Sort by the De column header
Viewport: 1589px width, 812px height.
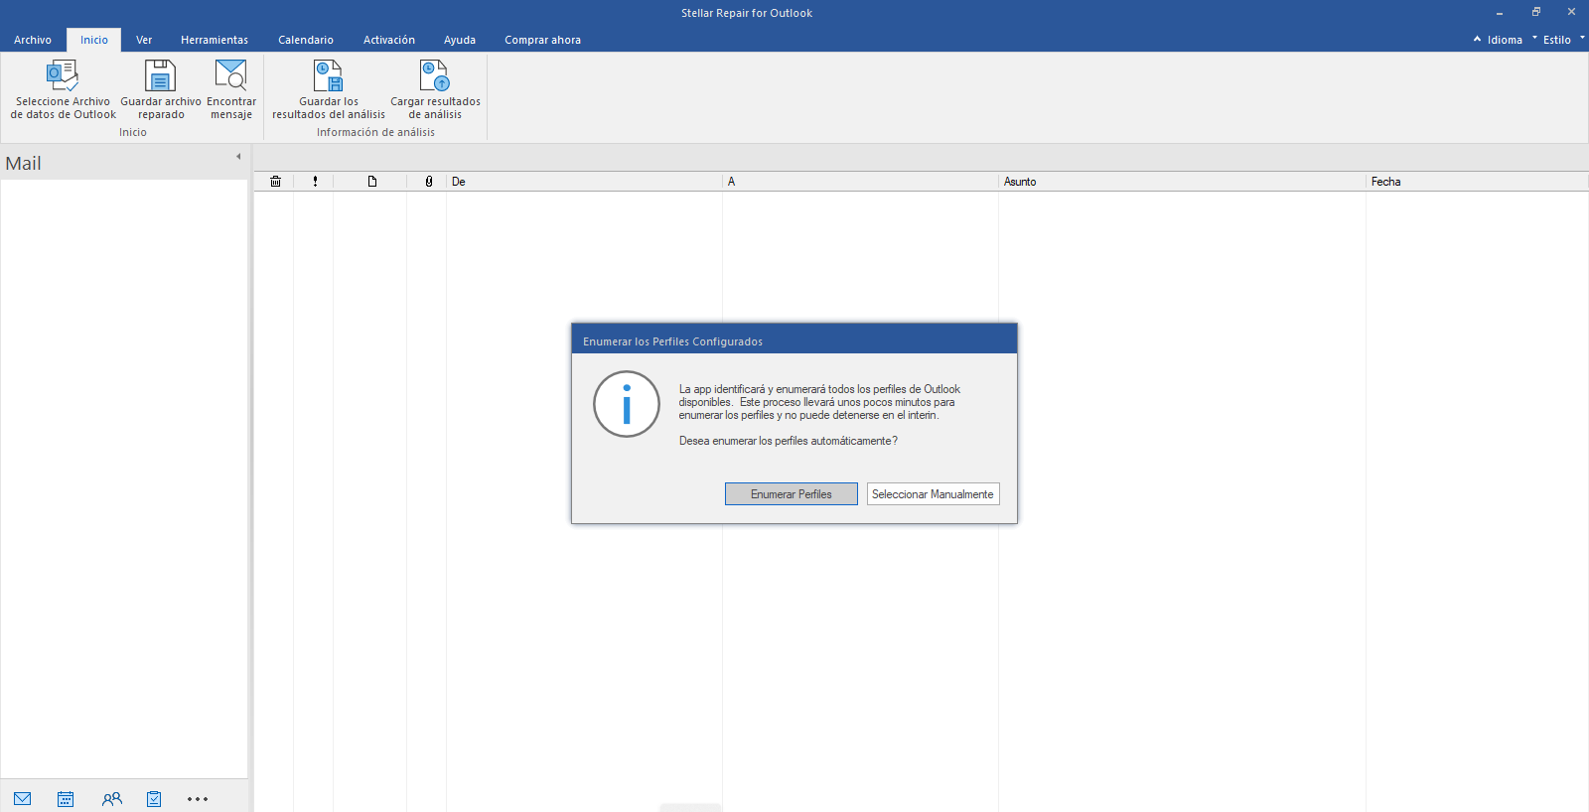584,182
